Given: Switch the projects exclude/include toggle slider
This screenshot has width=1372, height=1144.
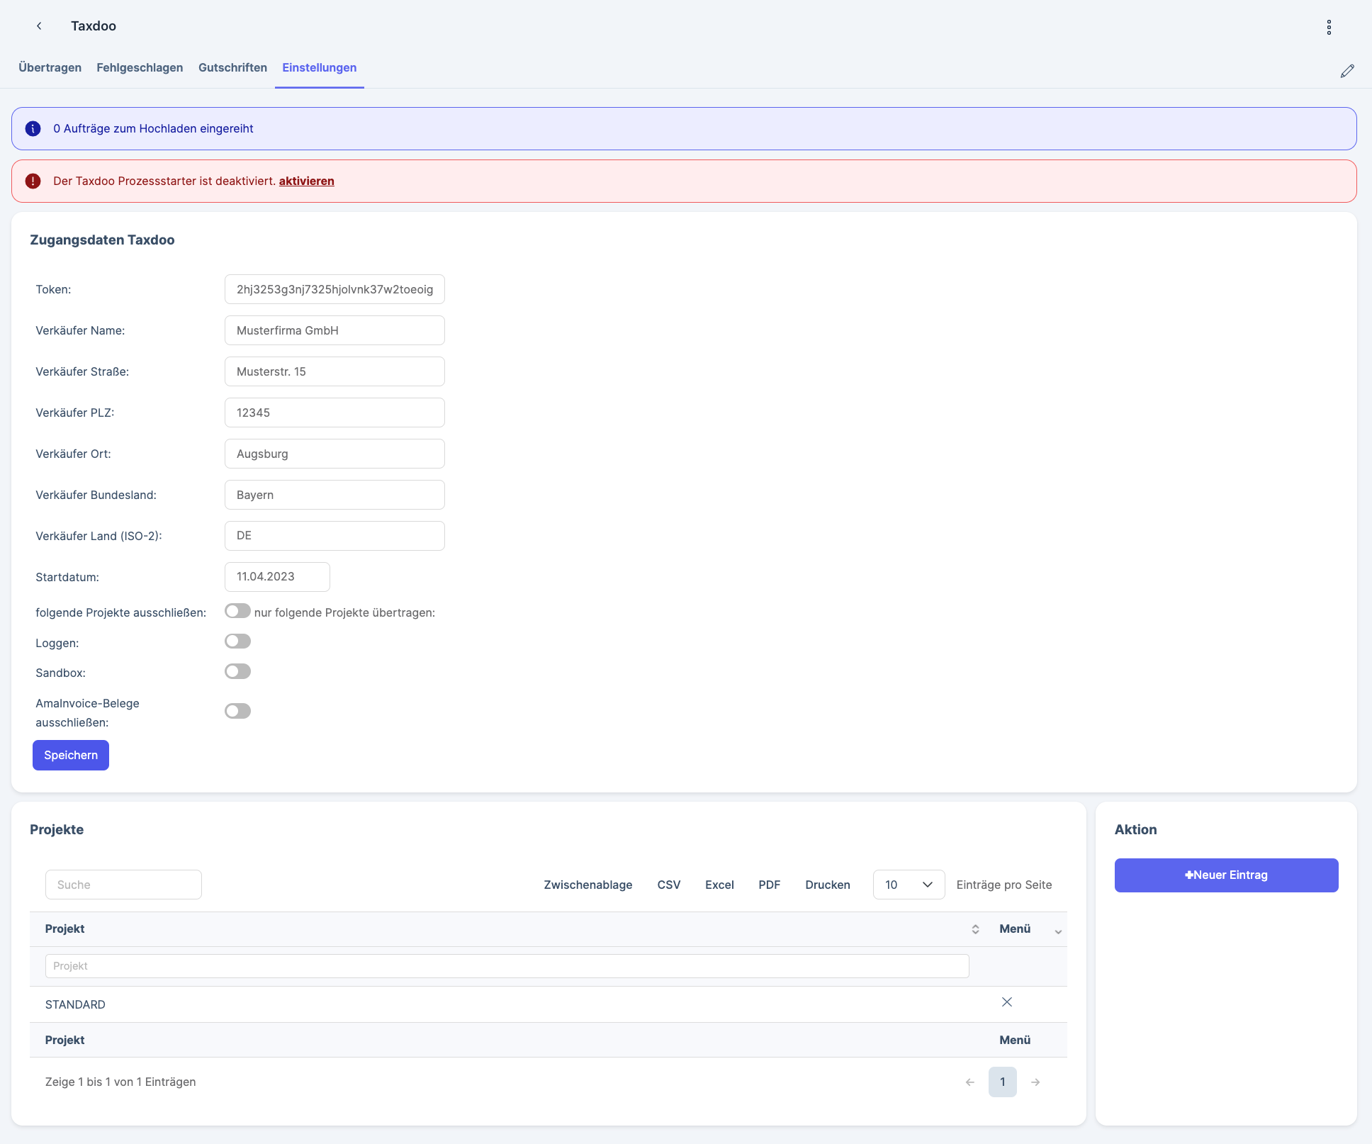Looking at the screenshot, I should (x=237, y=611).
